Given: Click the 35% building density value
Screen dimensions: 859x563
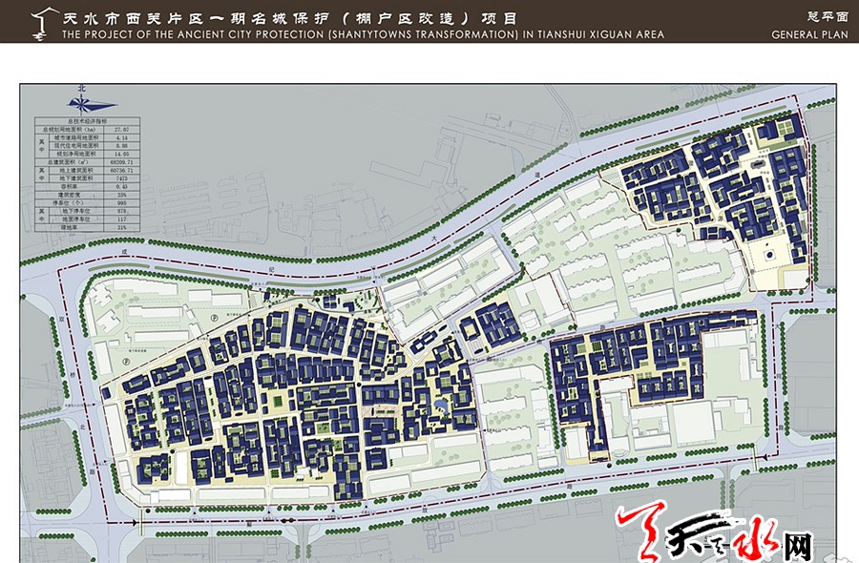Looking at the screenshot, I should coord(121,195).
